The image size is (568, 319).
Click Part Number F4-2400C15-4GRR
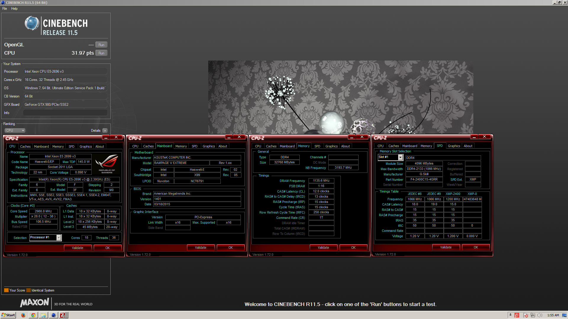[424, 180]
